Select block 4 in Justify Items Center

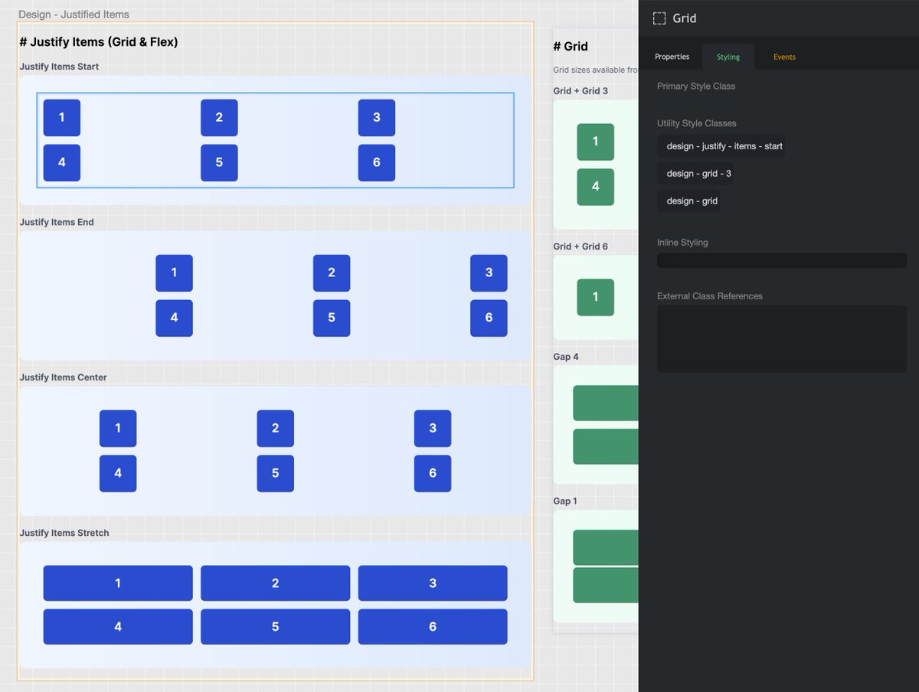click(118, 474)
